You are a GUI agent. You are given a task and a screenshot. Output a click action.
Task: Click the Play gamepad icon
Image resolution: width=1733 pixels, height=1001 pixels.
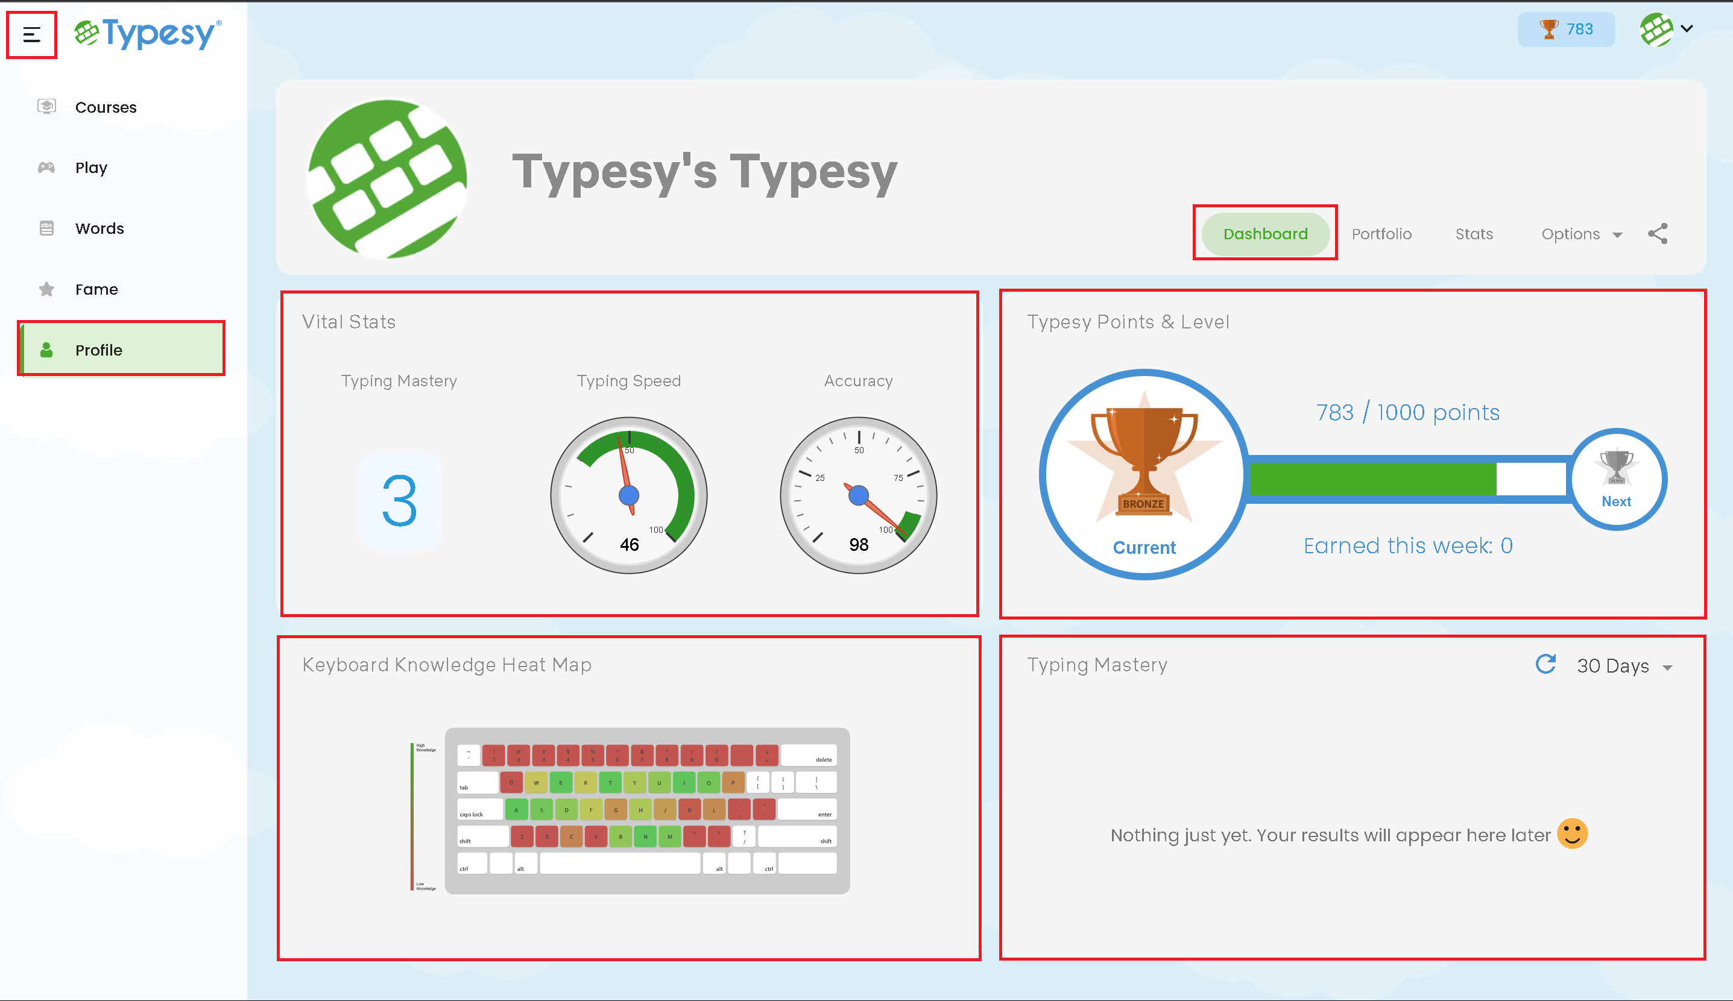coord(47,167)
